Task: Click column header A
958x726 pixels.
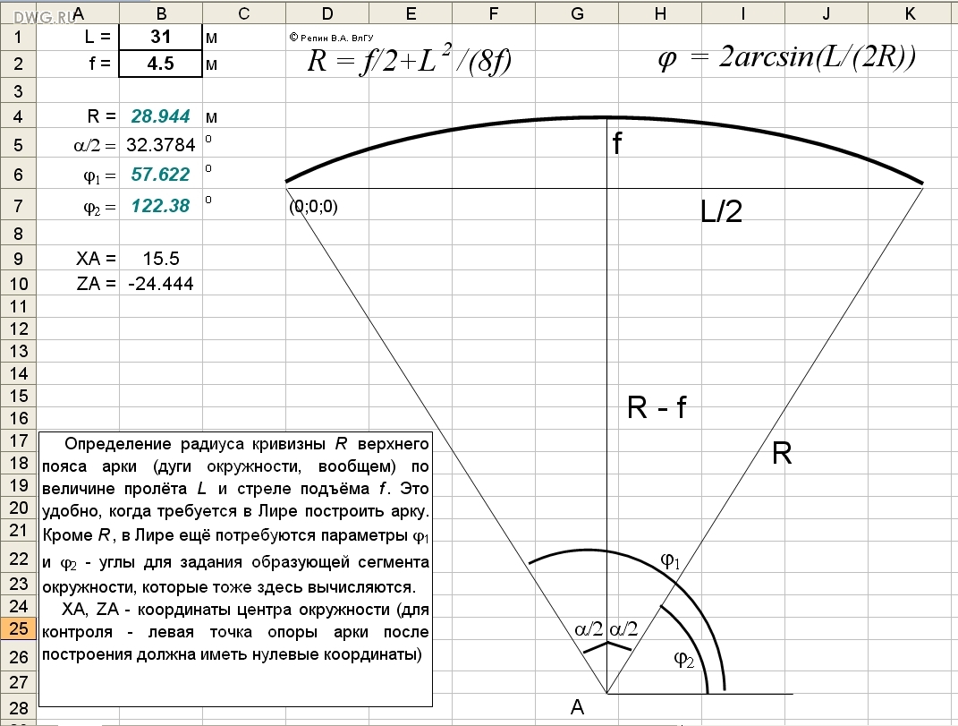Action: [78, 13]
